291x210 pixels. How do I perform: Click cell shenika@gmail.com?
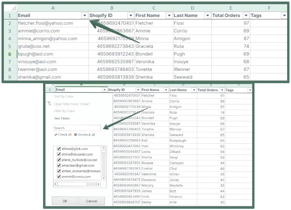click(x=53, y=77)
